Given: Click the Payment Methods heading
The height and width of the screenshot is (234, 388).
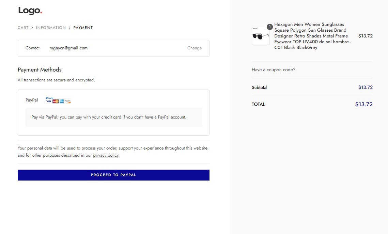Looking at the screenshot, I should click(x=40, y=70).
